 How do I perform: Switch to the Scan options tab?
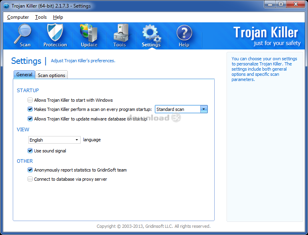pos(51,75)
